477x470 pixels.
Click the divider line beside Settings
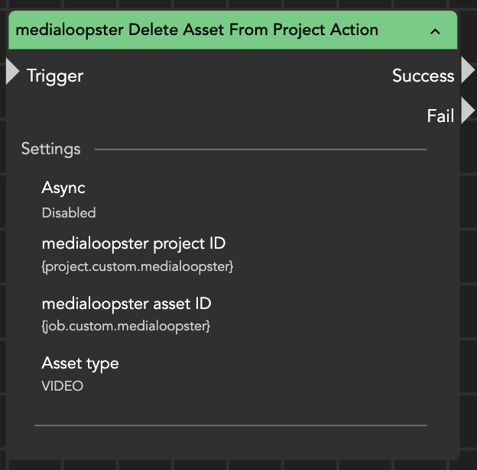pos(260,150)
